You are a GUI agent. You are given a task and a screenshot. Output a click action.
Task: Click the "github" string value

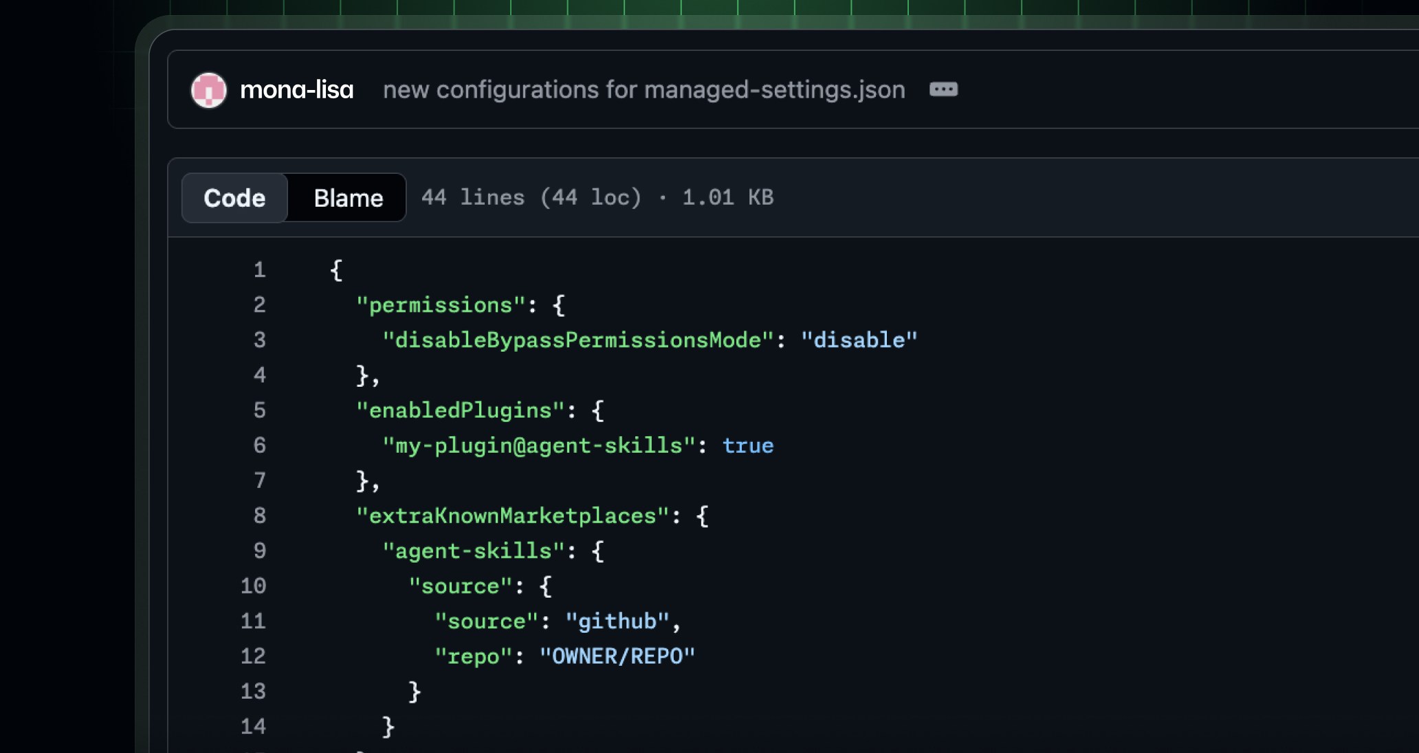[617, 621]
